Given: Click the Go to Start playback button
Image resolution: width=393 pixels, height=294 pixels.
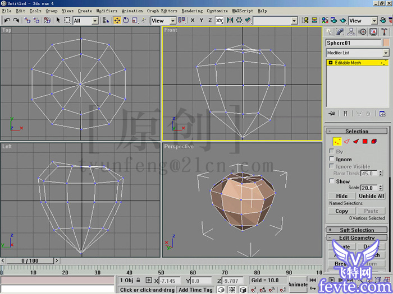Looking at the screenshot, I should pyautogui.click(x=313, y=280).
